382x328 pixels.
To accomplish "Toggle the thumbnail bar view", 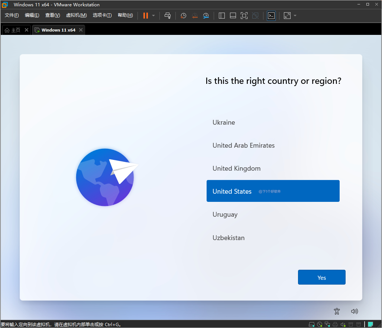I will point(233,16).
